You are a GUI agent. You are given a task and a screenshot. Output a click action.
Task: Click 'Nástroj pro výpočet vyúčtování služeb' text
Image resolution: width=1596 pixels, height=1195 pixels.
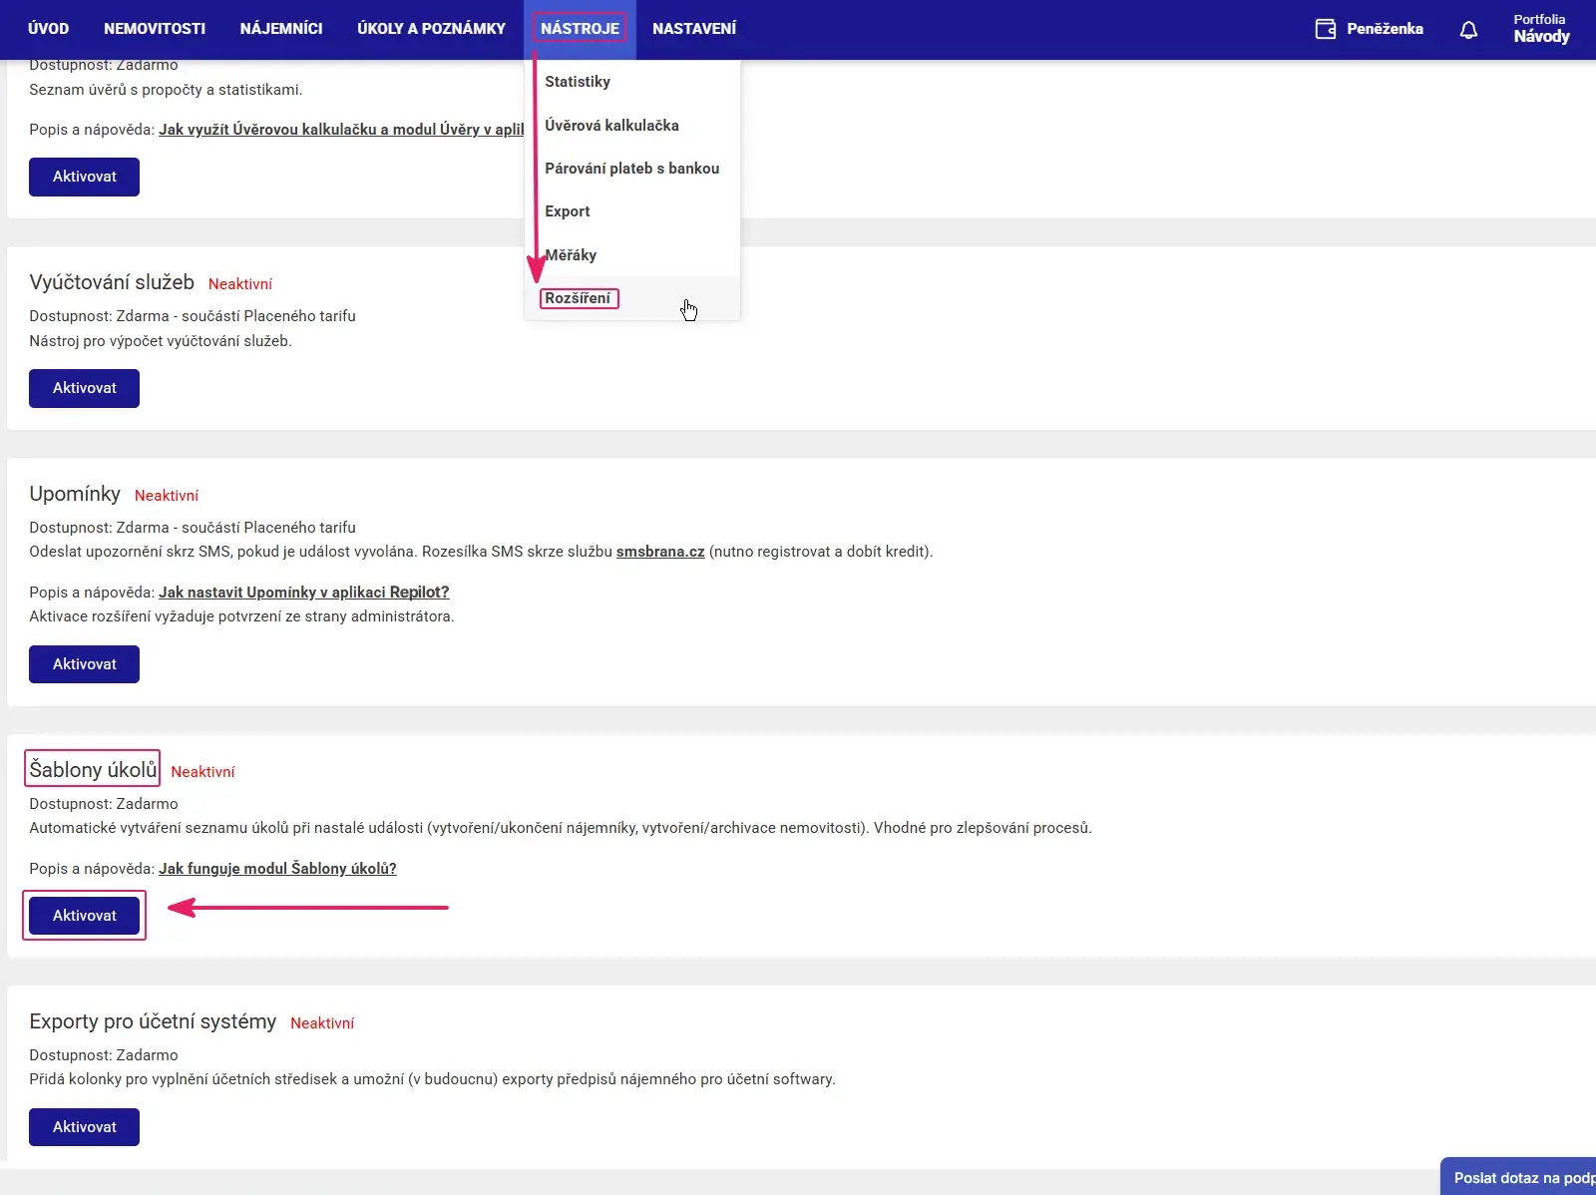click(x=161, y=341)
